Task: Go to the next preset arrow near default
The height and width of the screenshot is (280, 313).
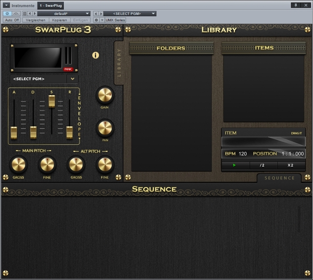Action: tap(35, 14)
